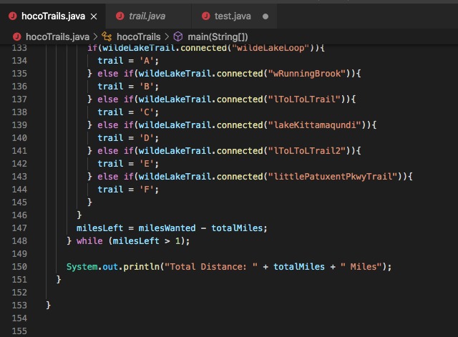Select hocoTrails.java in the breadcrumb
The image size is (458, 337).
coord(57,36)
